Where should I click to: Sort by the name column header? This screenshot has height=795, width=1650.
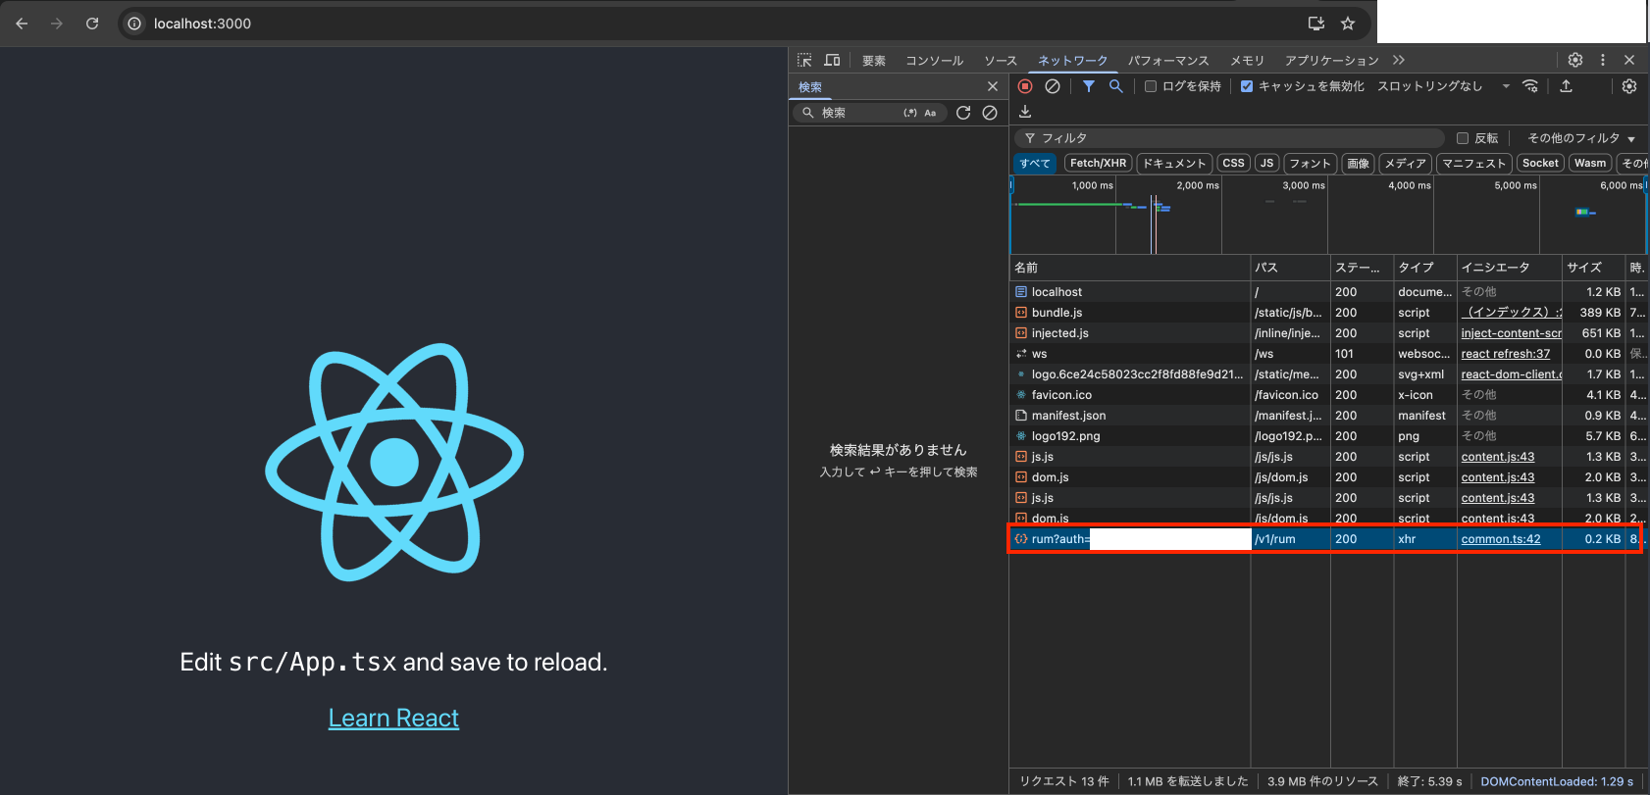pos(1130,268)
